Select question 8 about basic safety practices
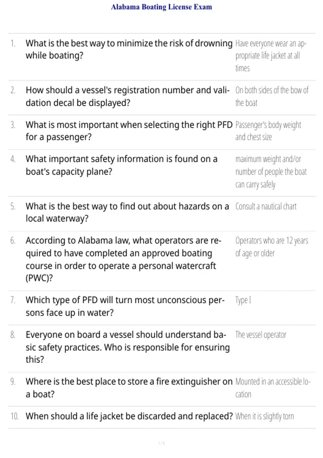 point(128,347)
